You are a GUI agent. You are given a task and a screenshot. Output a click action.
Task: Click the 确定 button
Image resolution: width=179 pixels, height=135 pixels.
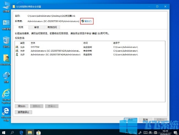pyautogui.click(x=131, y=119)
